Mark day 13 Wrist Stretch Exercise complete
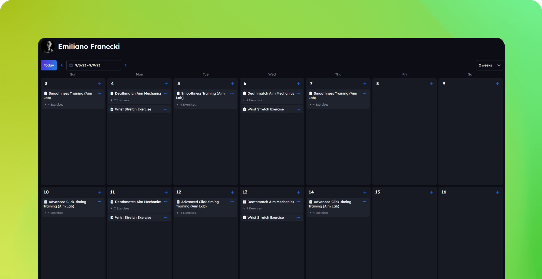Image resolution: width=542 pixels, height=279 pixels. 244,218
